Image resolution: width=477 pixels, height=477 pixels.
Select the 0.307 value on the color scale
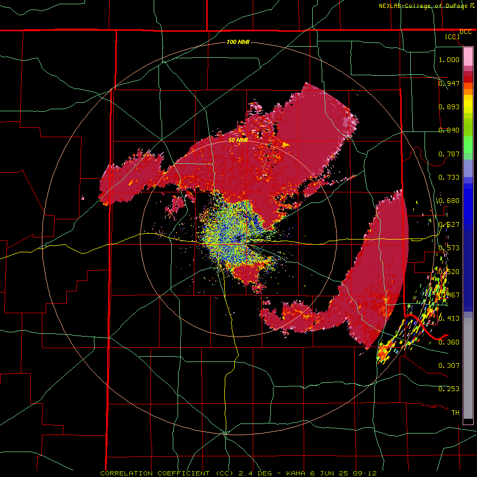click(x=449, y=365)
